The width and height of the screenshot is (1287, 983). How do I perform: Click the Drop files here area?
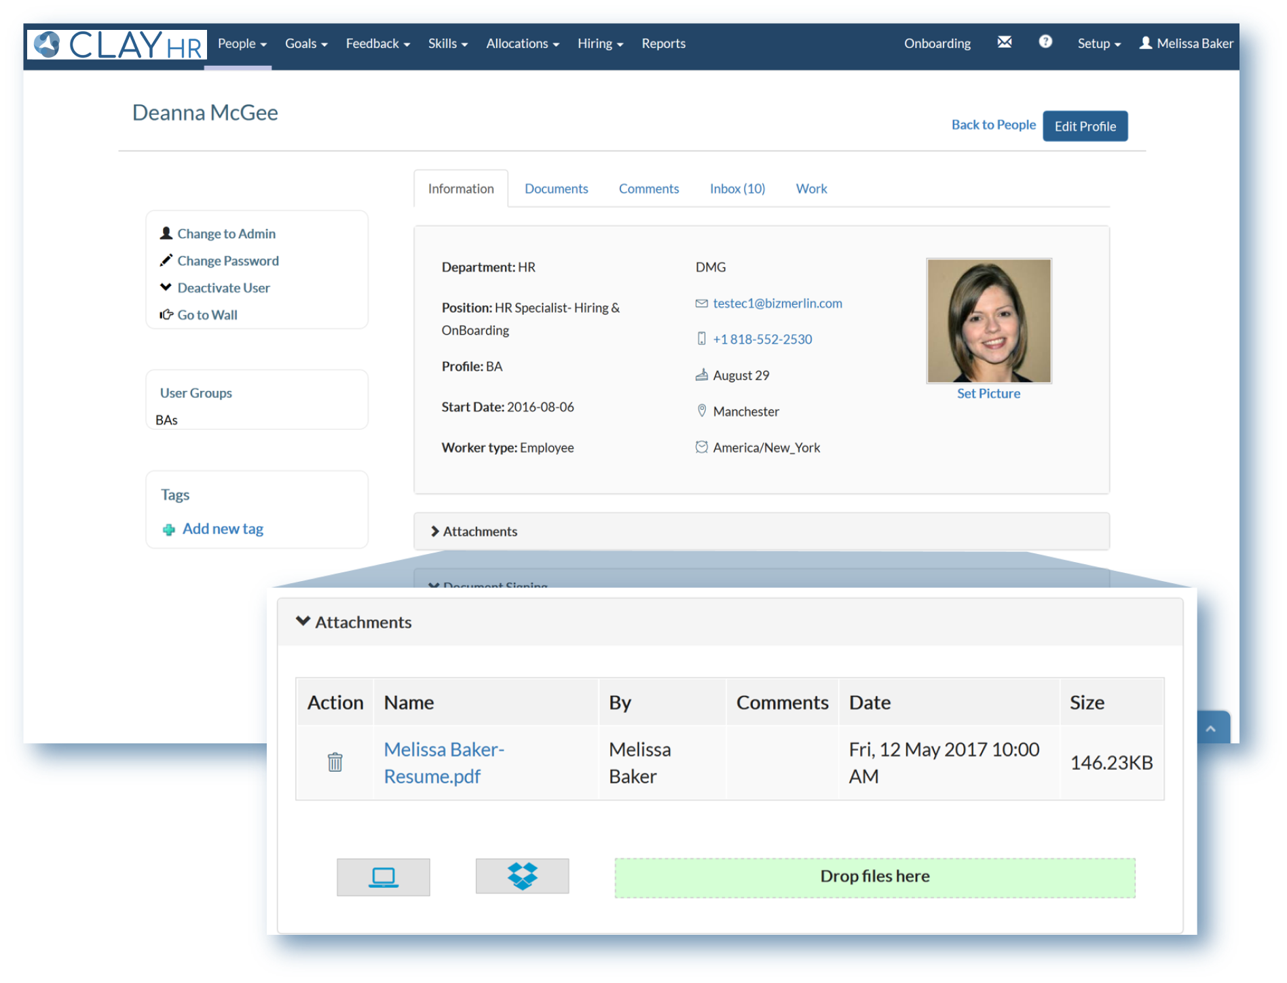tap(874, 877)
